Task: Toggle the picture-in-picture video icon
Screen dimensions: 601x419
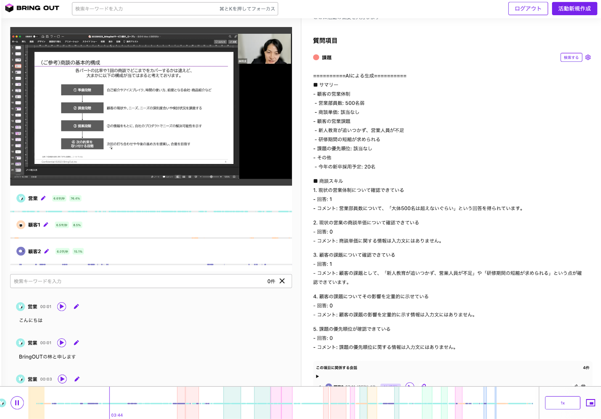Action: [x=590, y=403]
